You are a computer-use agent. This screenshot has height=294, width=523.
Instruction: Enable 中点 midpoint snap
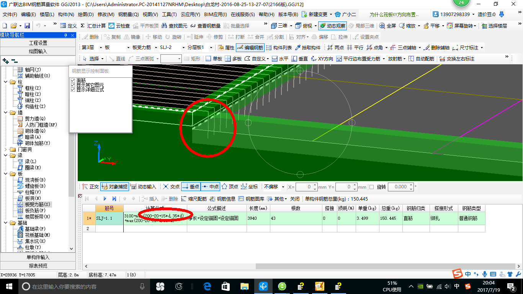click(210, 186)
